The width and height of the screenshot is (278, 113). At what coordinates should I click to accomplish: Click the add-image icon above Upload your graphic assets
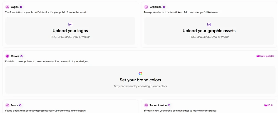(209, 25)
